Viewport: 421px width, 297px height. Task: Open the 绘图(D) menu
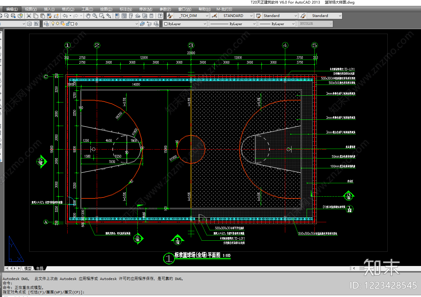[106, 9]
